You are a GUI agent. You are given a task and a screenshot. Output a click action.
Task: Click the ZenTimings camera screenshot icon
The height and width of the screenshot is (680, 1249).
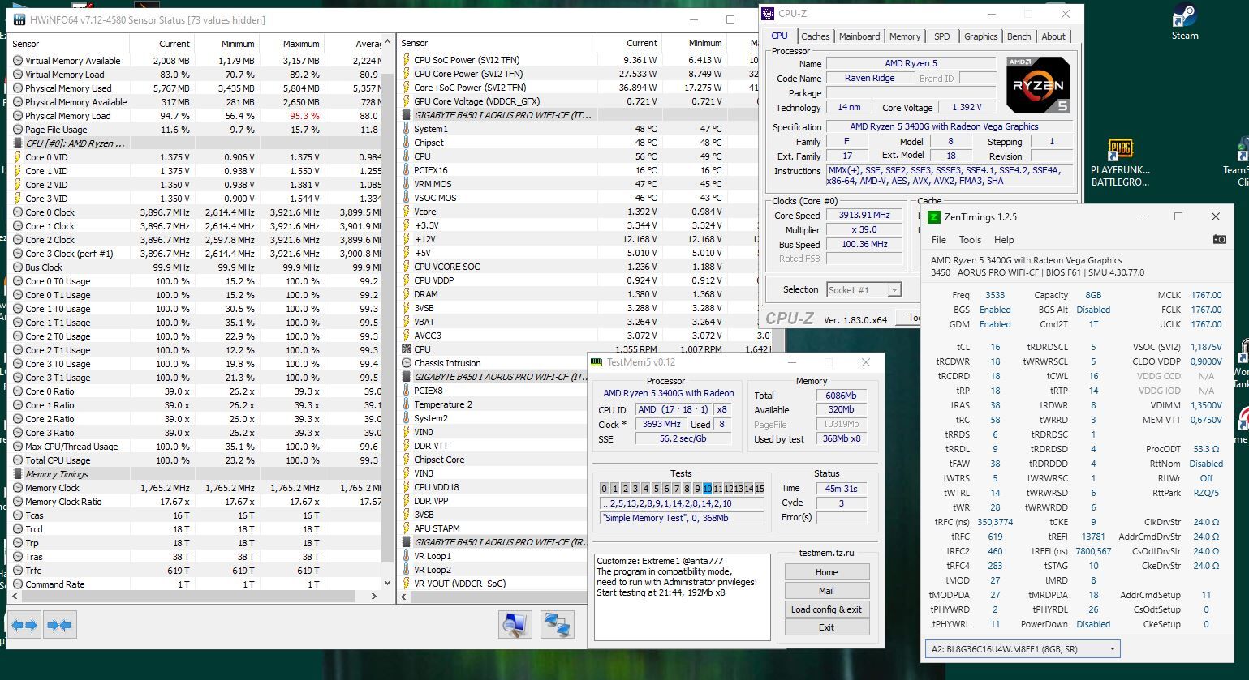tap(1219, 239)
